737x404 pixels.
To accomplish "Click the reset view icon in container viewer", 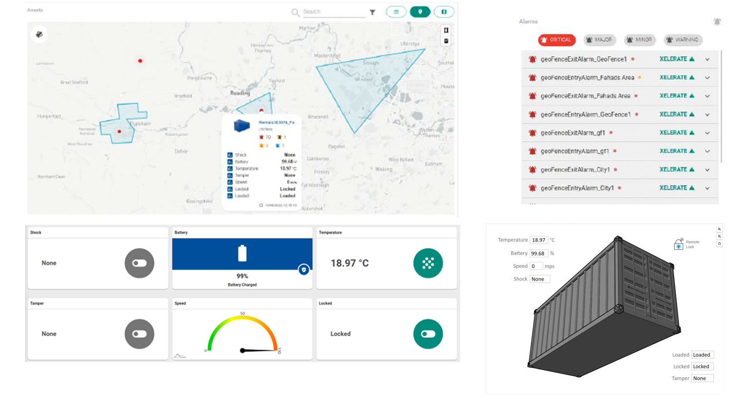I will pyautogui.click(x=719, y=244).
